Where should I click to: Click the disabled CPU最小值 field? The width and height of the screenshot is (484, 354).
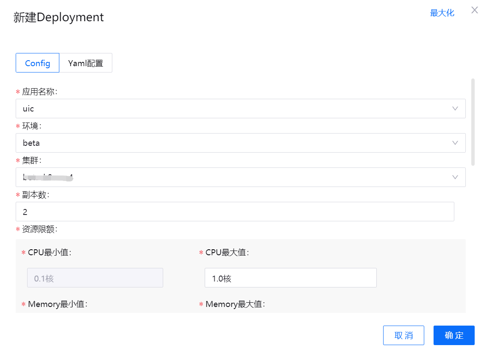pos(95,278)
